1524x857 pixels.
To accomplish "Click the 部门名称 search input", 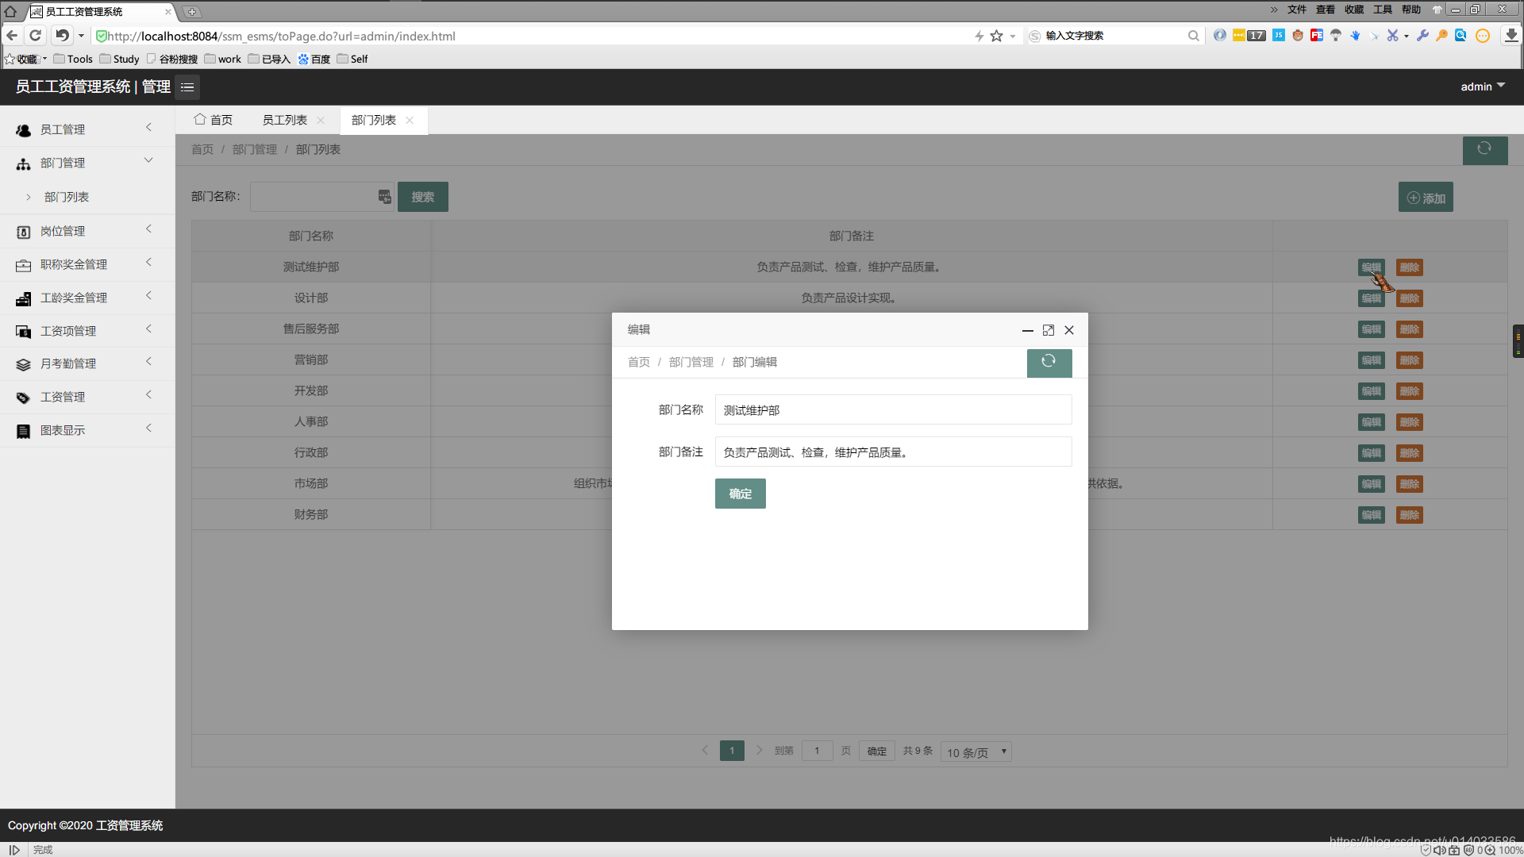I will coord(321,197).
